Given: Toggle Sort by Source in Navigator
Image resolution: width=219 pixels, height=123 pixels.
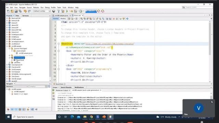Looking at the screenshot, I should click(36, 109).
